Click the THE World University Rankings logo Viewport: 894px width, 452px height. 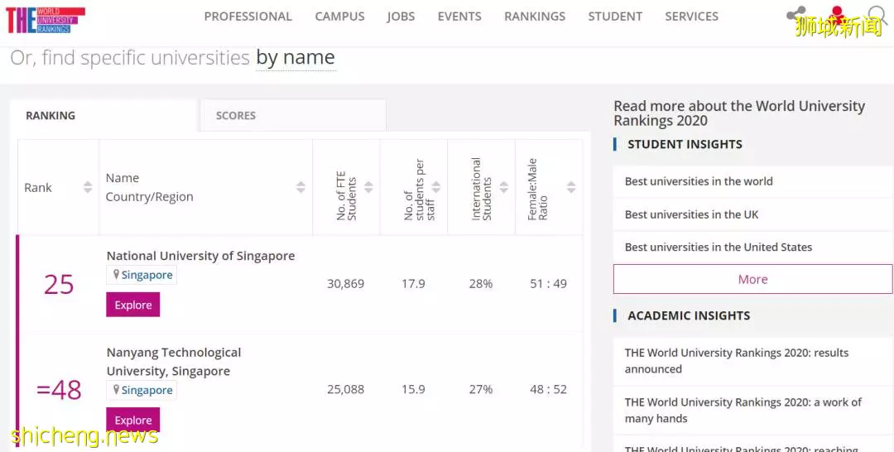click(45, 20)
